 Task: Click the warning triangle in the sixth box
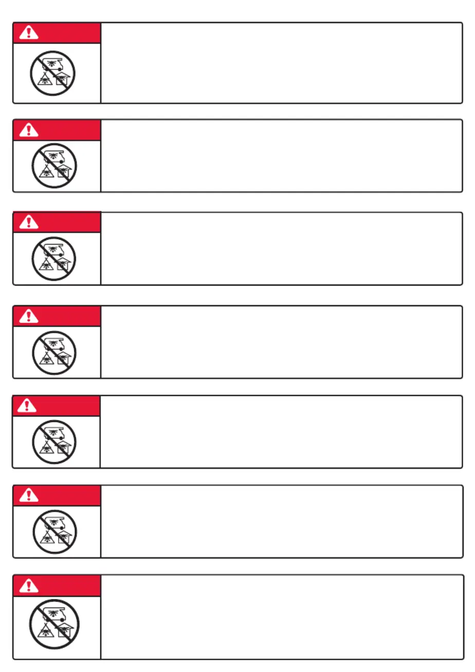29,495
